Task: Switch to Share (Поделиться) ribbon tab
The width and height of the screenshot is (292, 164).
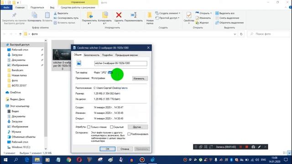Action: tap(37, 7)
